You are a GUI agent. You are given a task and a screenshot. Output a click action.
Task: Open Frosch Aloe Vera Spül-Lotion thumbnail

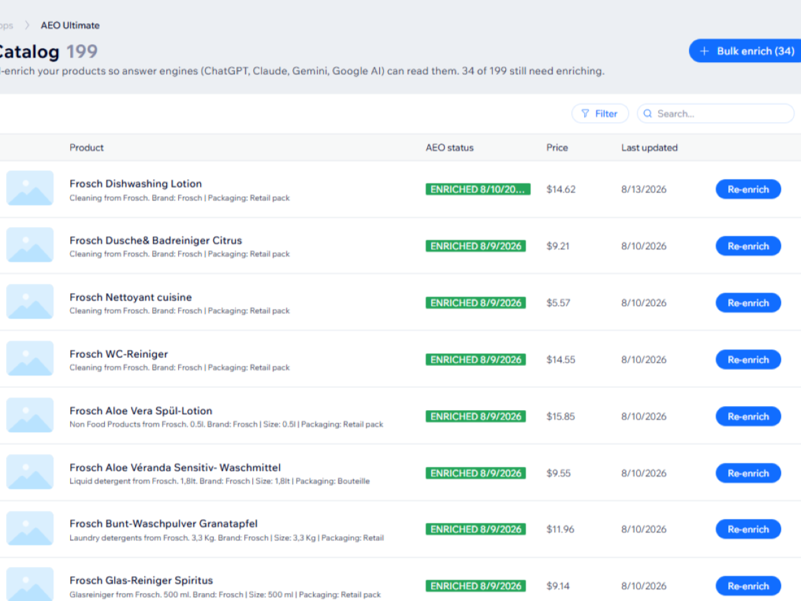(30, 415)
